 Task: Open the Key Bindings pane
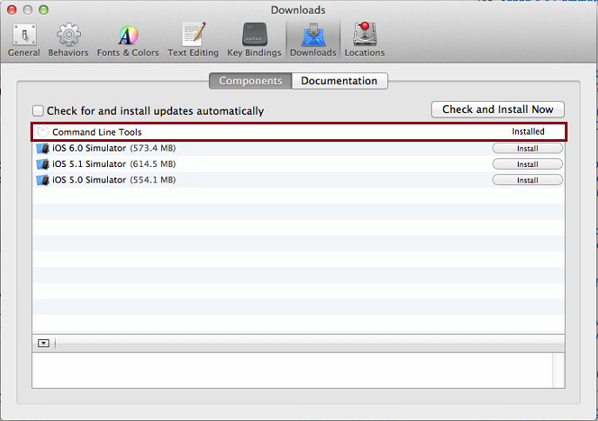click(254, 40)
